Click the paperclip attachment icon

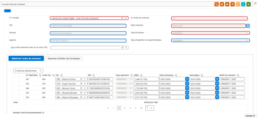pyautogui.click(x=227, y=4)
